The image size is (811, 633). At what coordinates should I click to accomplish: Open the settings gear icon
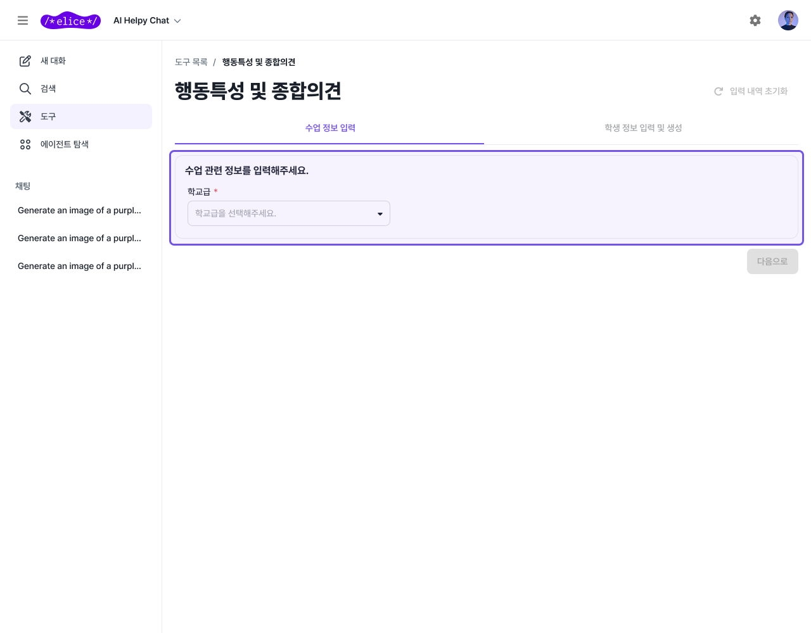point(755,20)
